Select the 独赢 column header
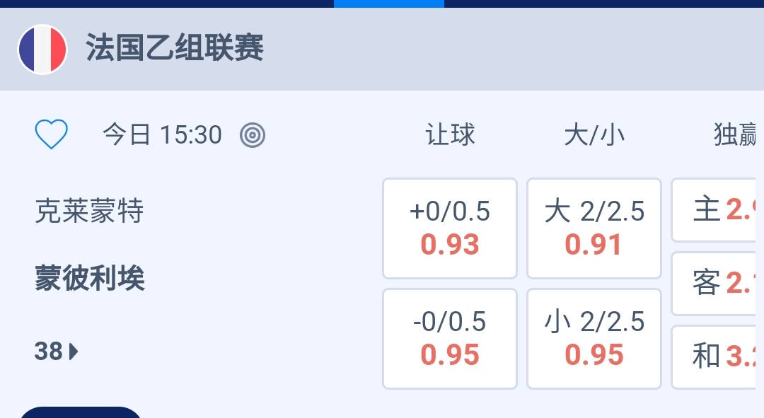Image resolution: width=764 pixels, height=418 pixels. 736,134
